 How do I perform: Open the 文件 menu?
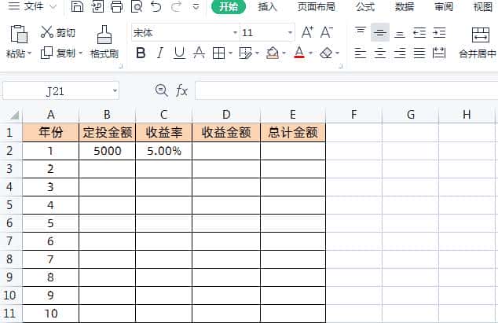tap(32, 6)
